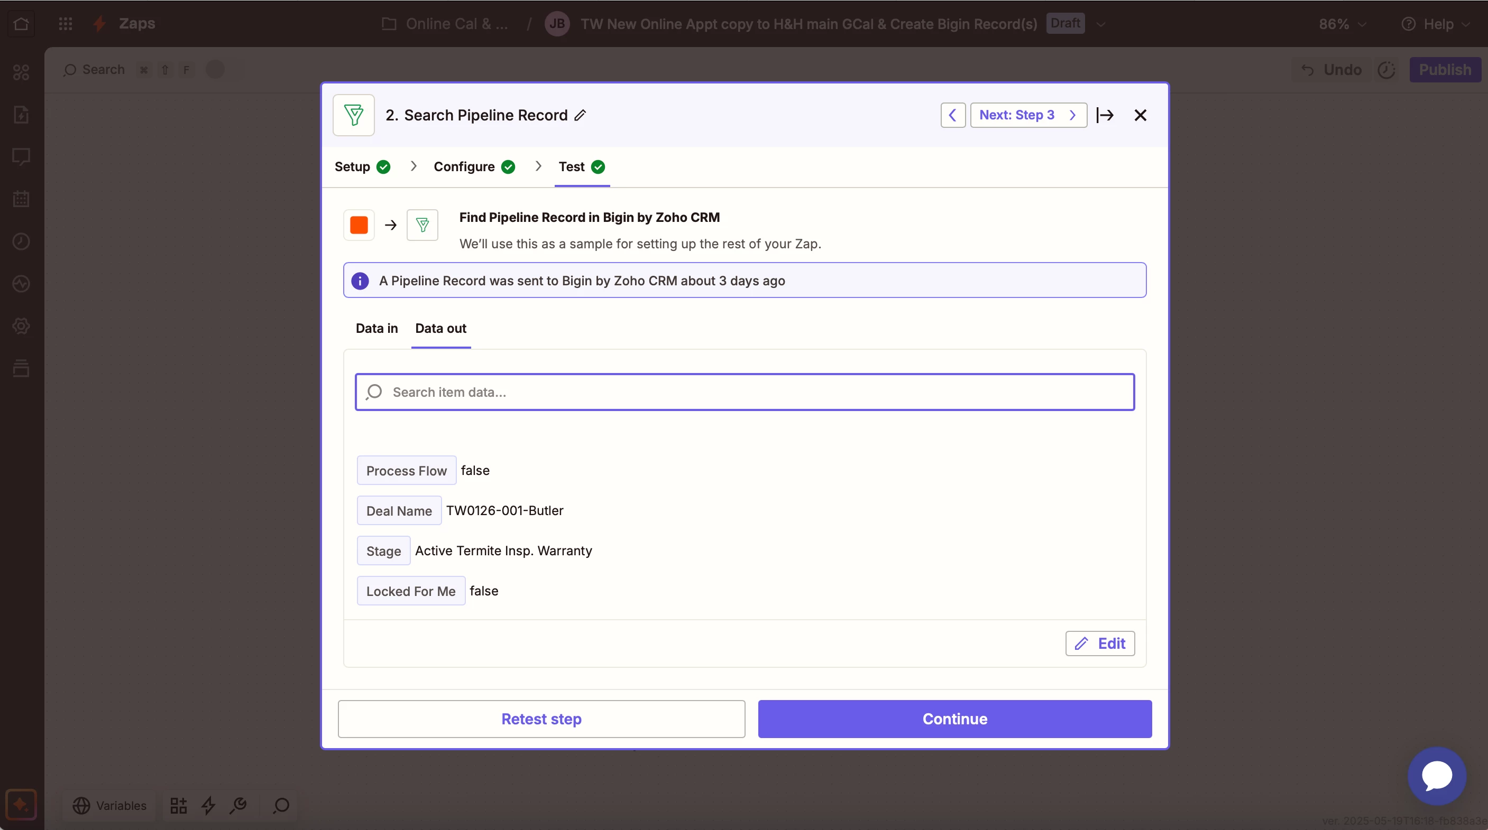Expand the panel with arrow-bar icon
The height and width of the screenshot is (830, 1488).
coord(1105,115)
